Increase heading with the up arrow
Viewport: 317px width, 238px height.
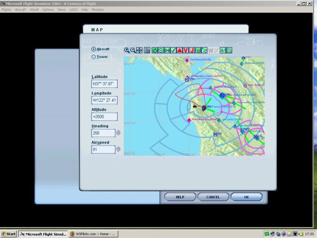click(118, 131)
